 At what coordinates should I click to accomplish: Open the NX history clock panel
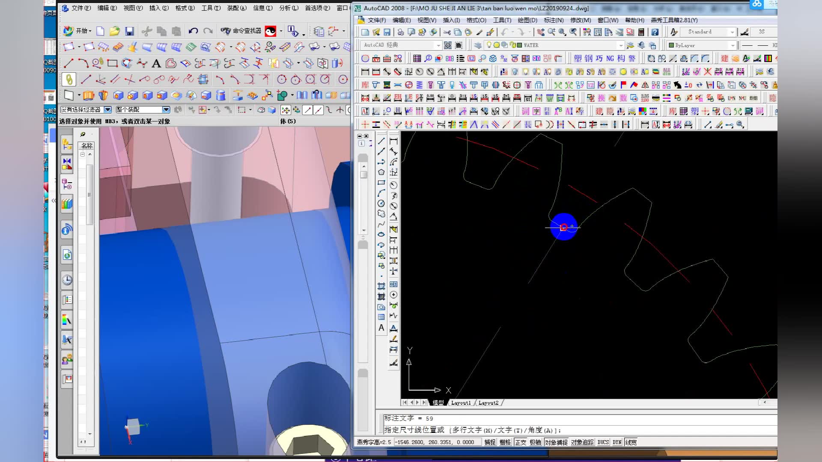pyautogui.click(x=67, y=280)
